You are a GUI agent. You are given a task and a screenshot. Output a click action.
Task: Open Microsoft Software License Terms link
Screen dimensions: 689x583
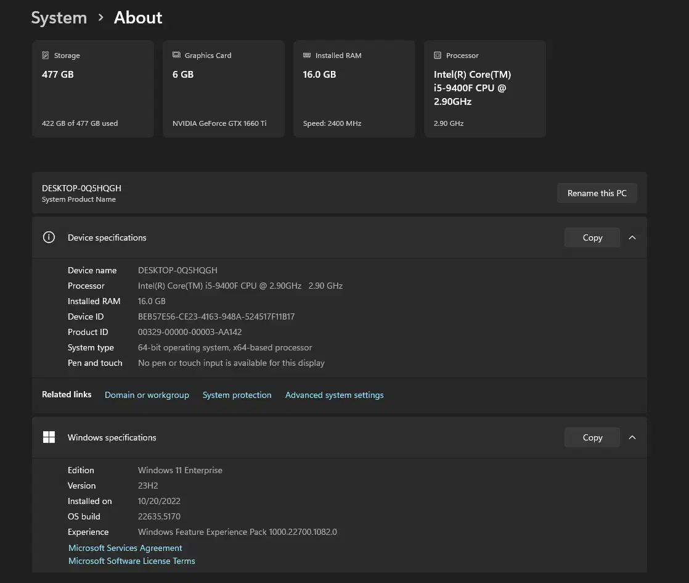click(x=131, y=561)
